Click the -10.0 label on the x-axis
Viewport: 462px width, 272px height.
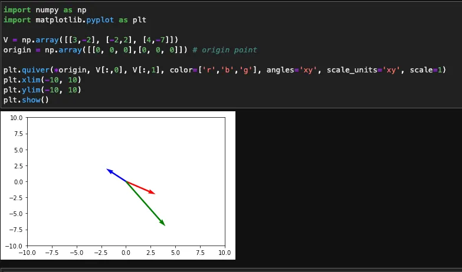(27, 253)
